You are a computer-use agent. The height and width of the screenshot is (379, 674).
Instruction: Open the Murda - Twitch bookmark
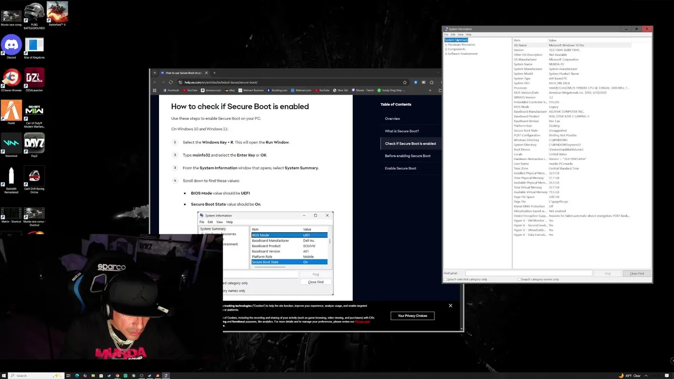(x=362, y=90)
